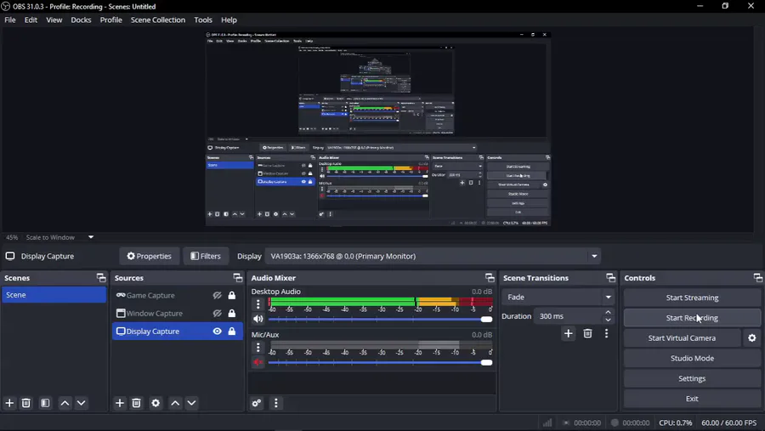Click Start Streaming

click(692, 298)
